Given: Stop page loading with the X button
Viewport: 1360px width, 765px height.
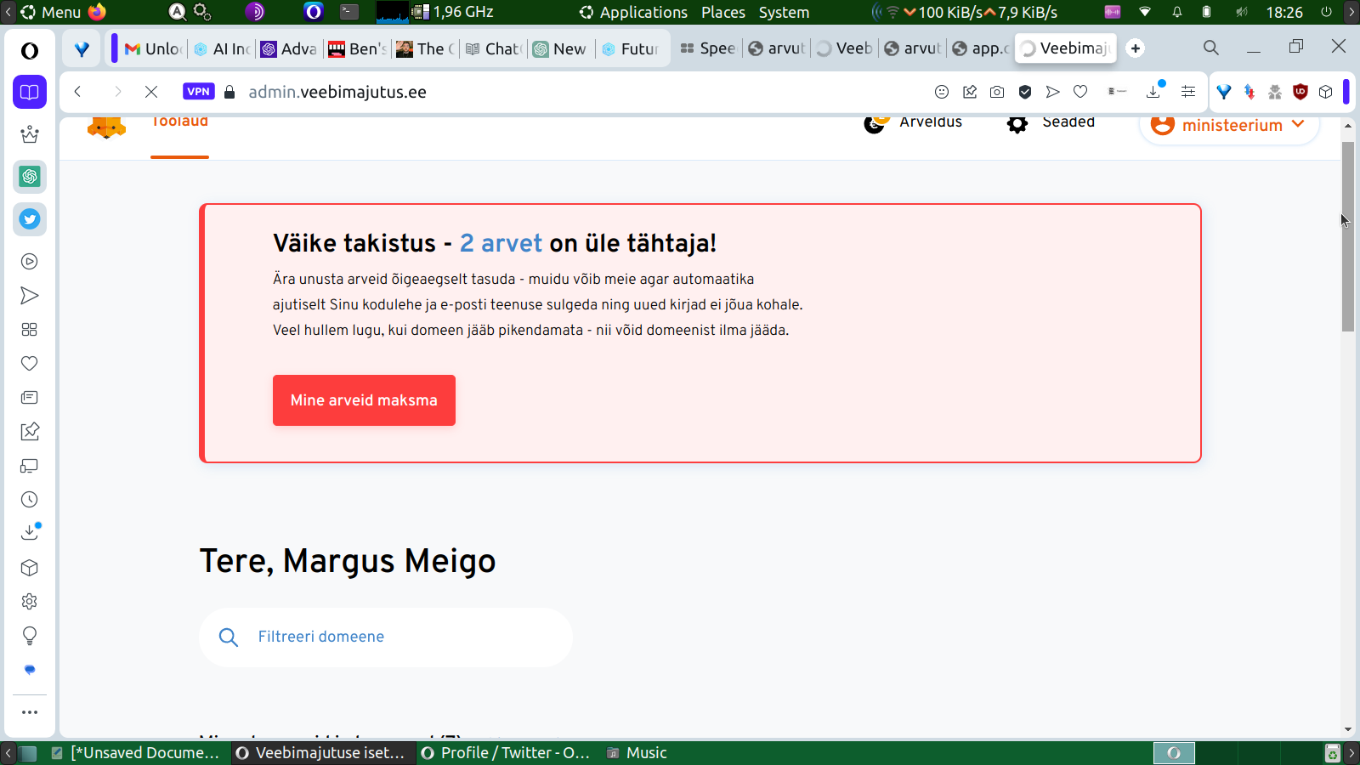Looking at the screenshot, I should click(151, 92).
